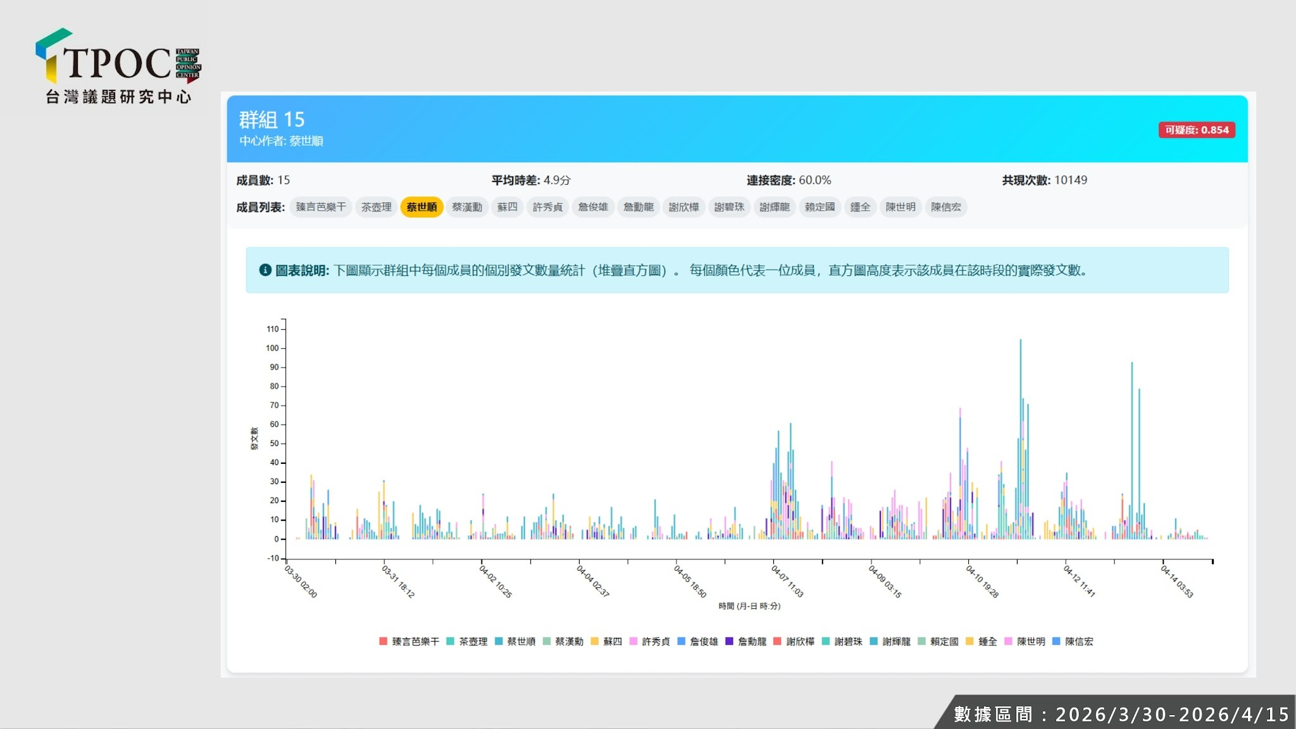
Task: Toggle the 臻言芭樂干 red legend swatch
Action: coord(383,641)
